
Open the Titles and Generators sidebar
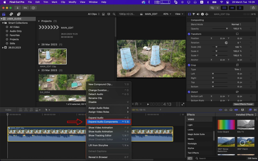click(19, 14)
